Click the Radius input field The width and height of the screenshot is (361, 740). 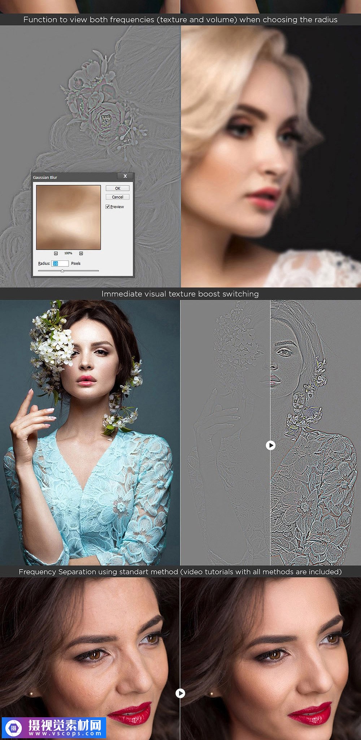(60, 263)
